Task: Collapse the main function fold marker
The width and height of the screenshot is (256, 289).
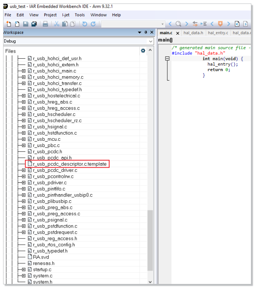Action: coord(167,59)
